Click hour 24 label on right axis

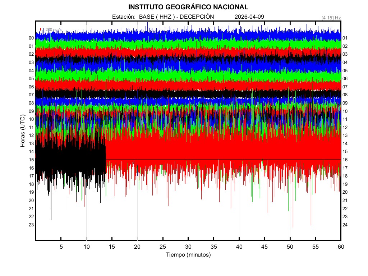click(x=345, y=225)
